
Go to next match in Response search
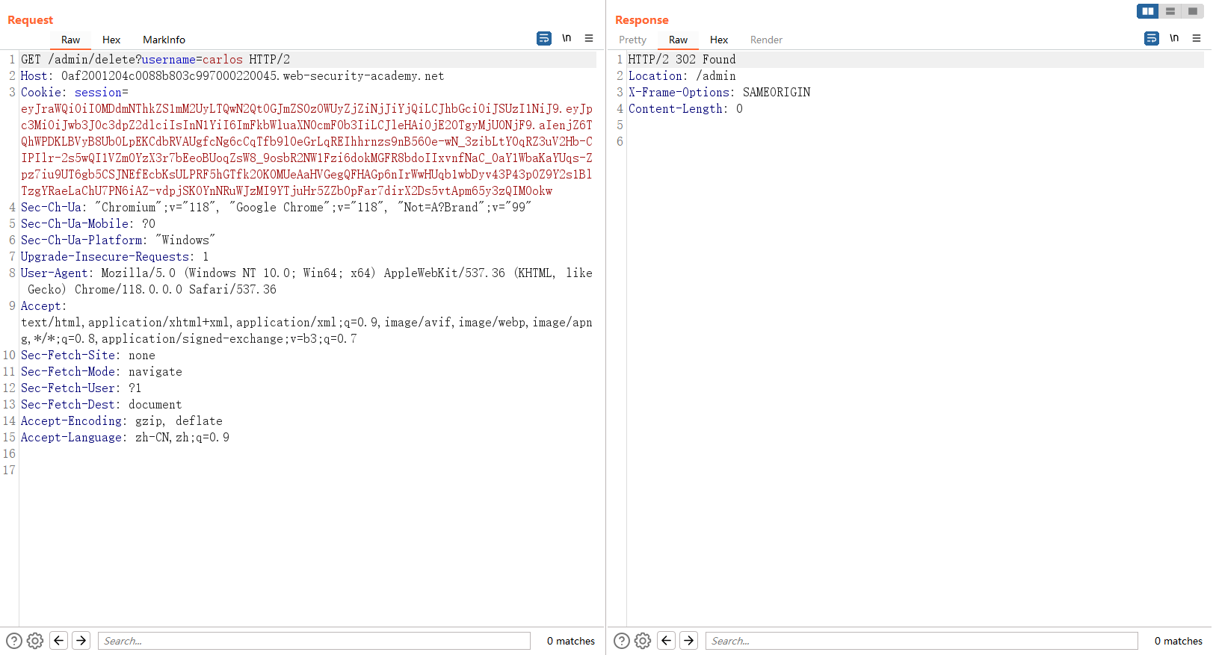tap(689, 640)
